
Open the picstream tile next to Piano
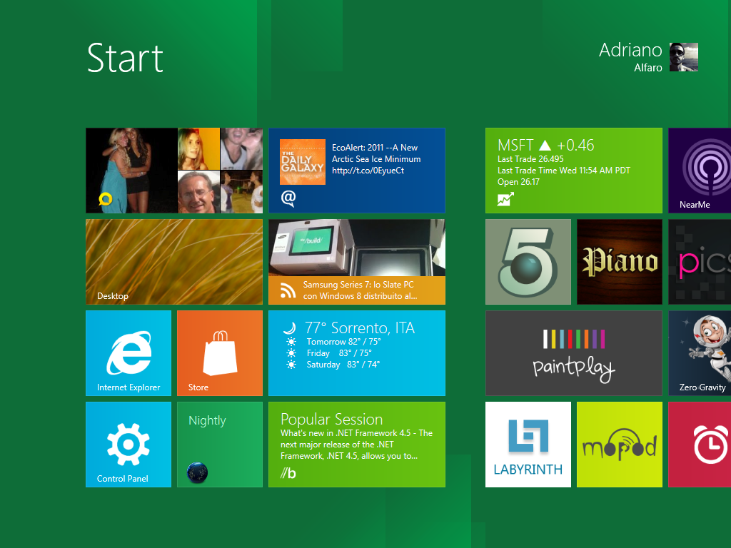[700, 262]
